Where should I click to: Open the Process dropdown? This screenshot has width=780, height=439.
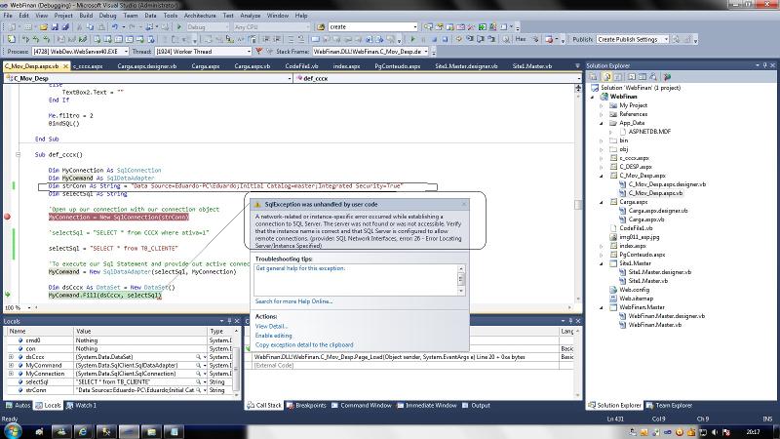(x=126, y=52)
